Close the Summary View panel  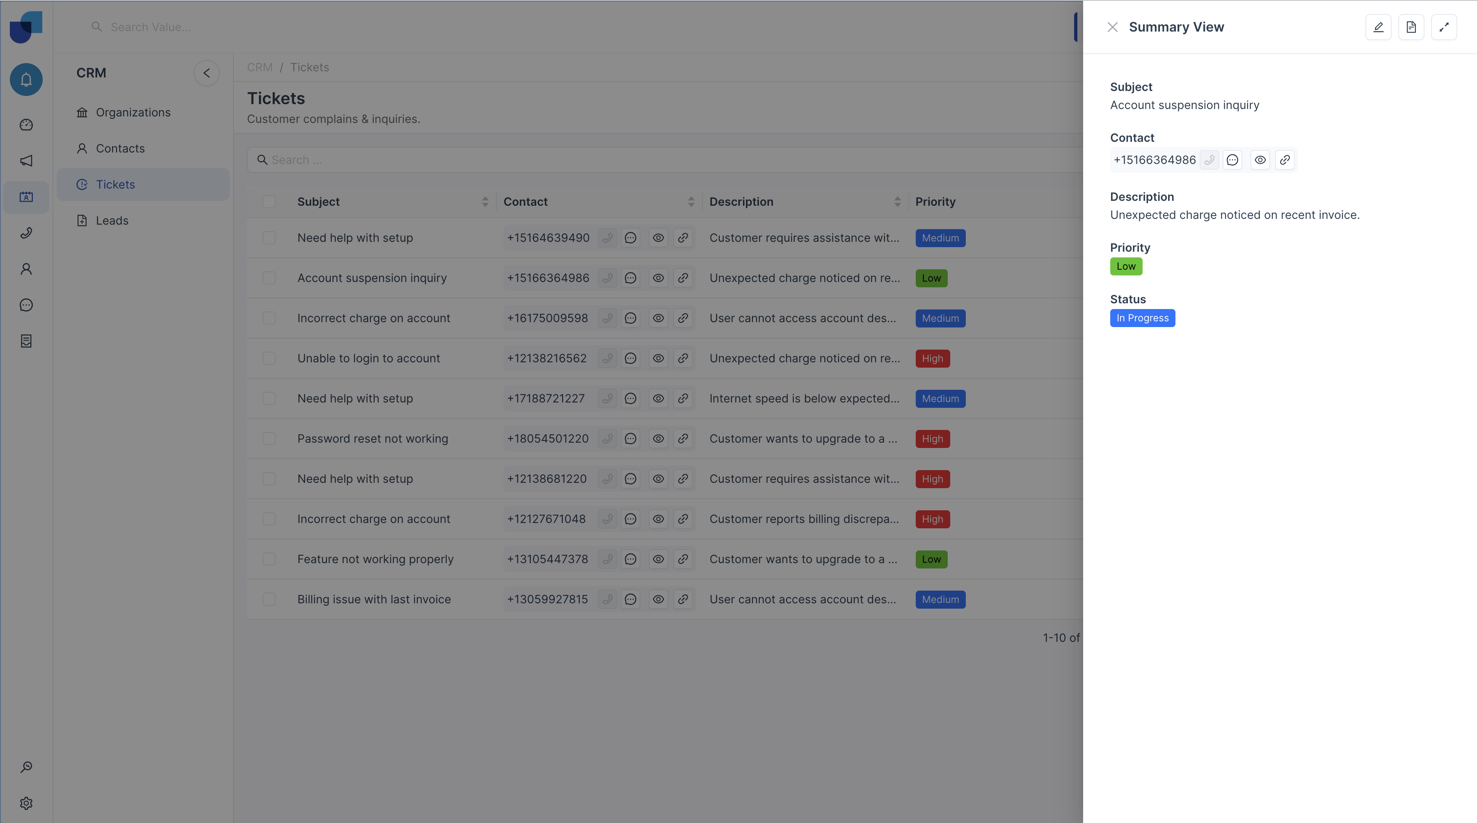[1112, 27]
